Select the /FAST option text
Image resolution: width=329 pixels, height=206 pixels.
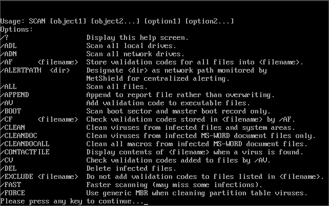tap(11, 185)
